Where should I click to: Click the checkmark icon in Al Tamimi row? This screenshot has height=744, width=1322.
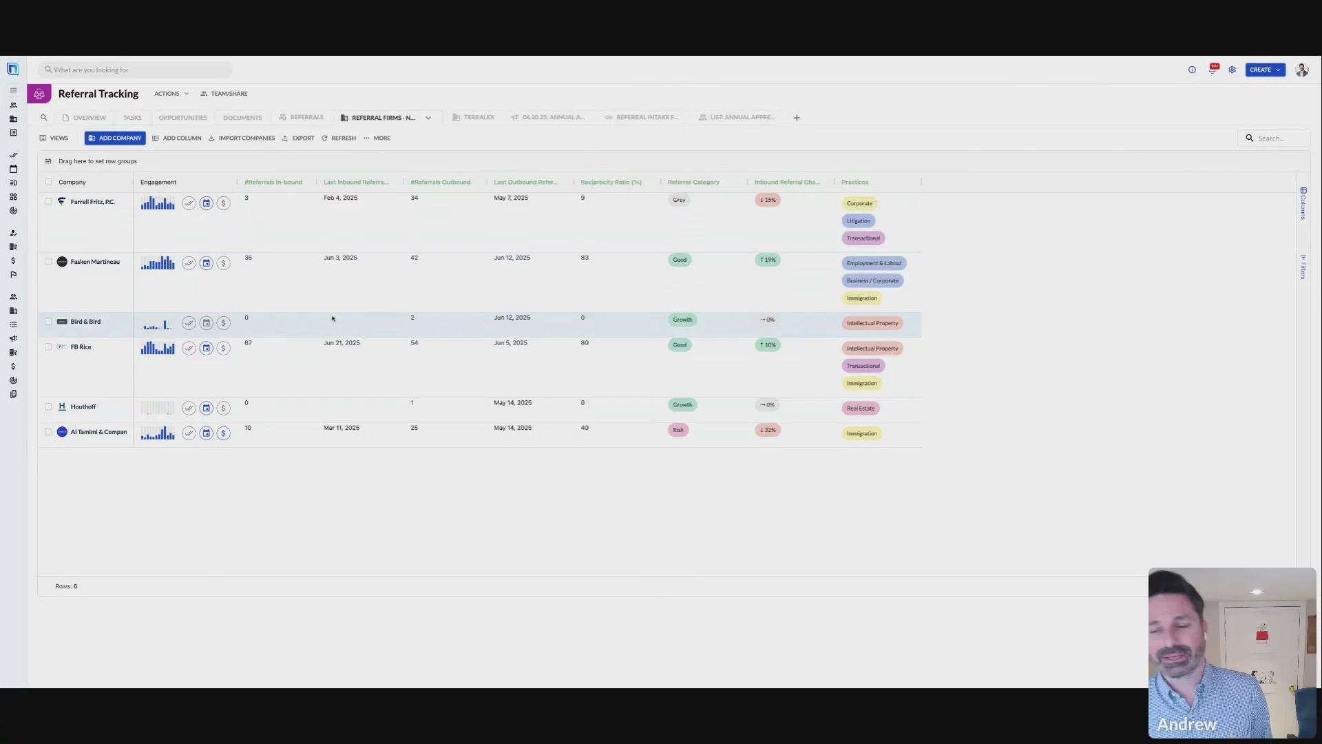[x=189, y=433]
